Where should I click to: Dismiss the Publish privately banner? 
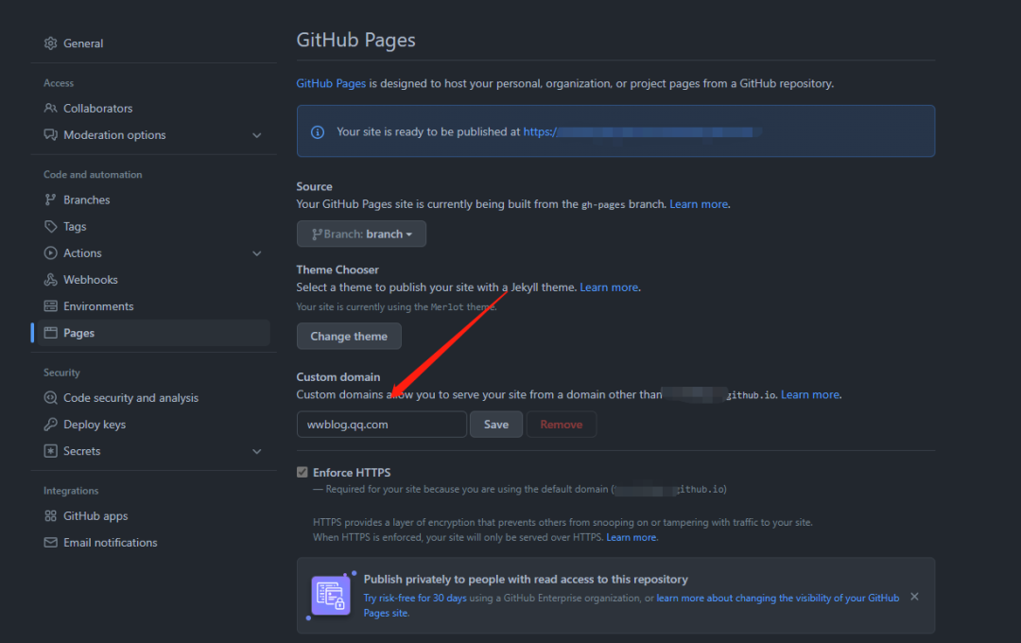(x=914, y=597)
